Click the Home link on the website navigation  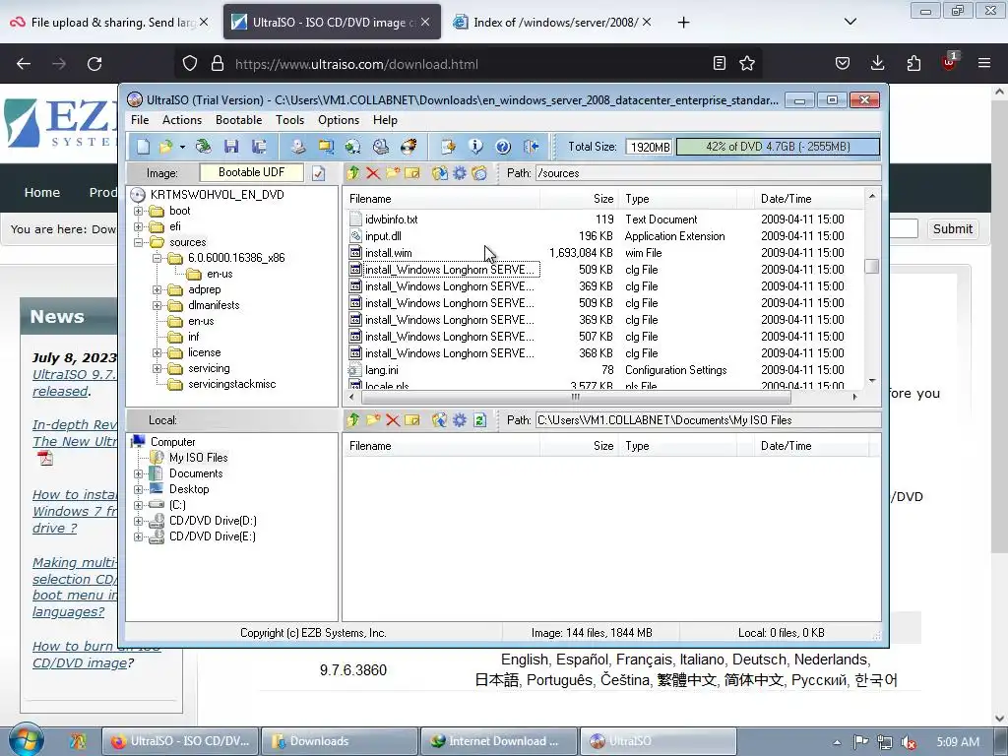pyautogui.click(x=41, y=192)
